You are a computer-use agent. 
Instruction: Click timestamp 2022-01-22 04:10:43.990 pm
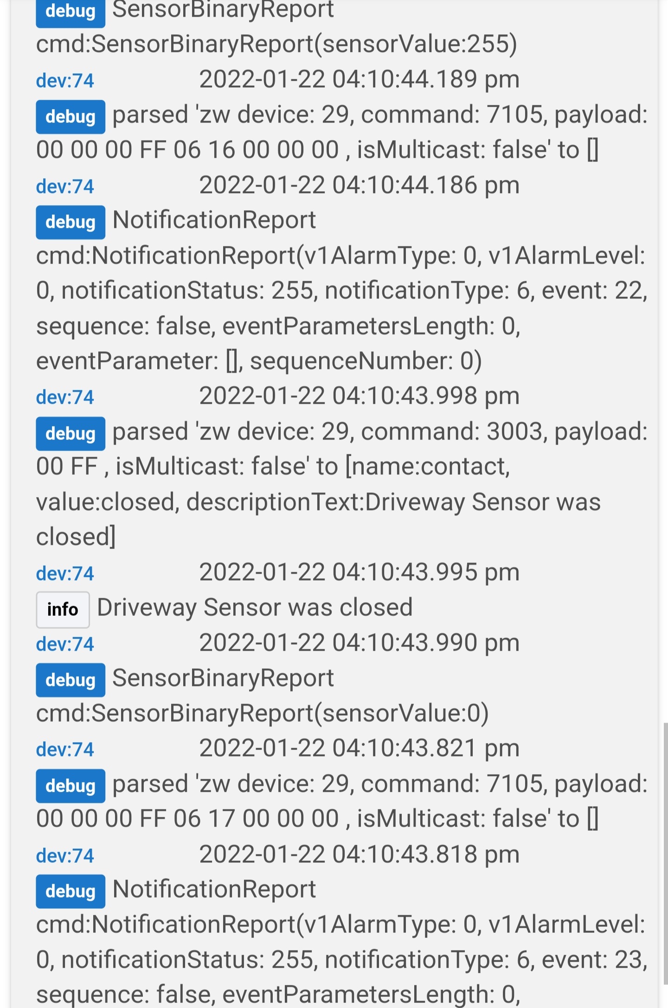click(359, 643)
